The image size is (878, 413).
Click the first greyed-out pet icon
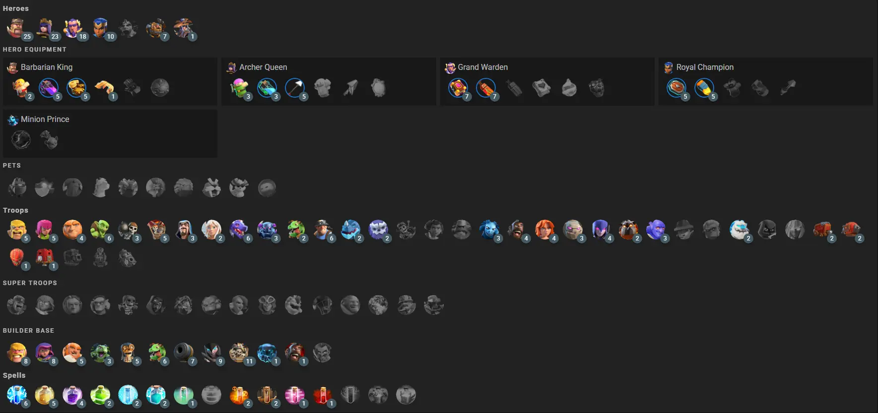(x=16, y=187)
